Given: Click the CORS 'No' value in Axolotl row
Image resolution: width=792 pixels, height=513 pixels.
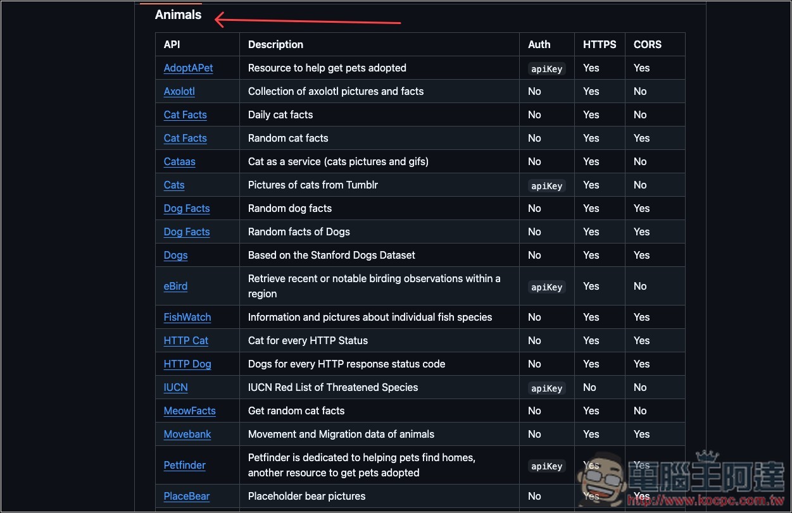Looking at the screenshot, I should click(640, 92).
